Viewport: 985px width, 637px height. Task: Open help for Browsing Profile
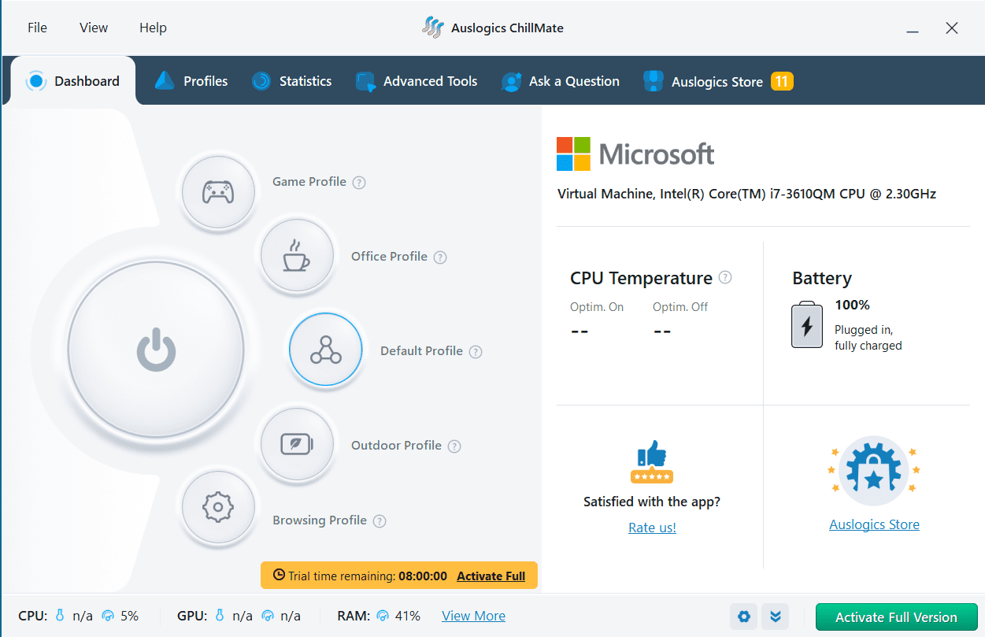(x=380, y=521)
